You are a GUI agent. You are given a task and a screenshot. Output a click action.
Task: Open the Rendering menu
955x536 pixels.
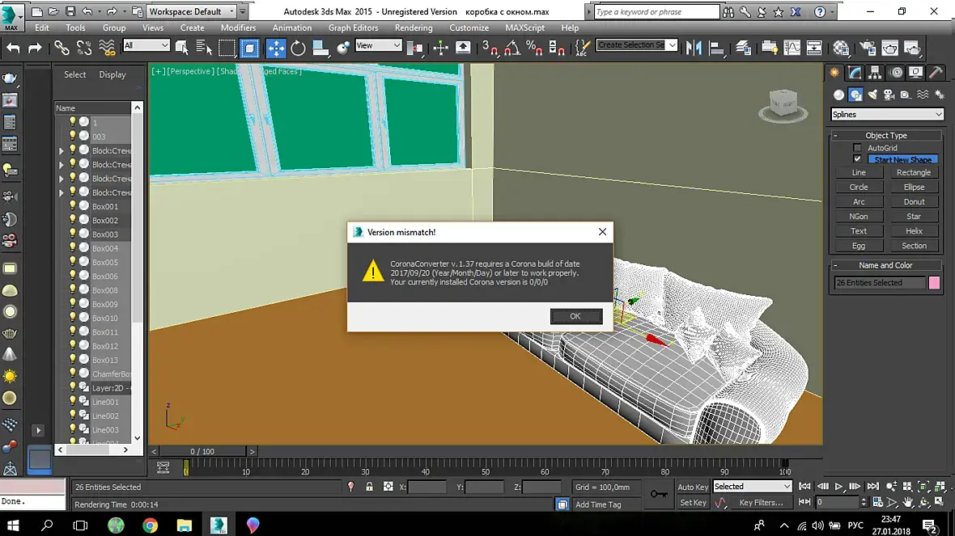click(x=413, y=27)
